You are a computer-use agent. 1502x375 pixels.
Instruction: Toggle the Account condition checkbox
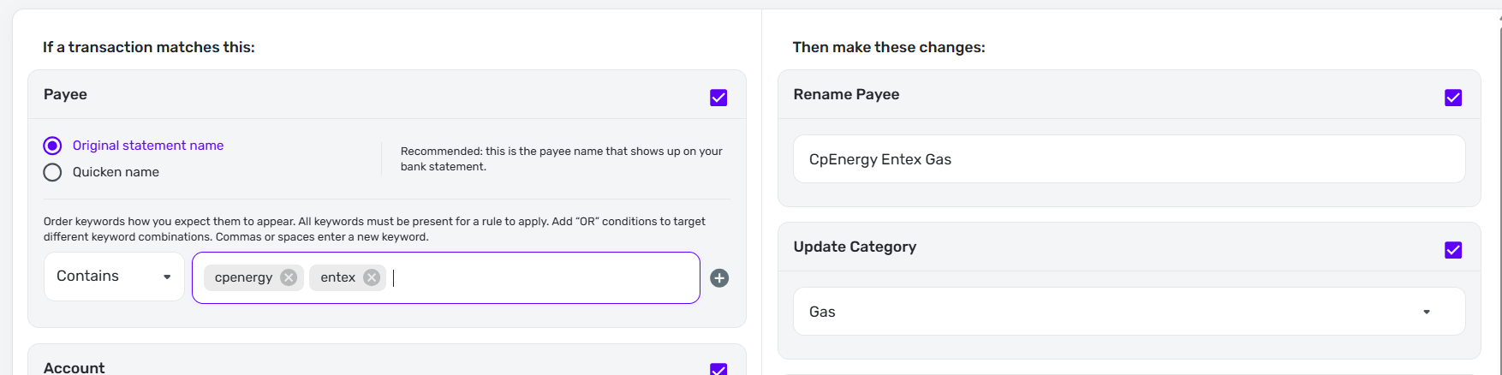(718, 369)
